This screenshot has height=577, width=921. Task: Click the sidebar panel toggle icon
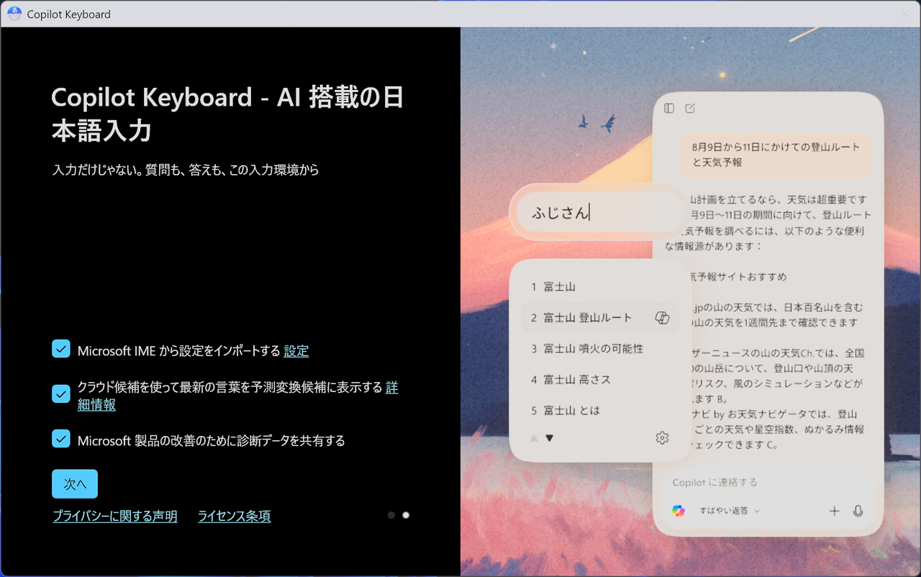tap(669, 109)
